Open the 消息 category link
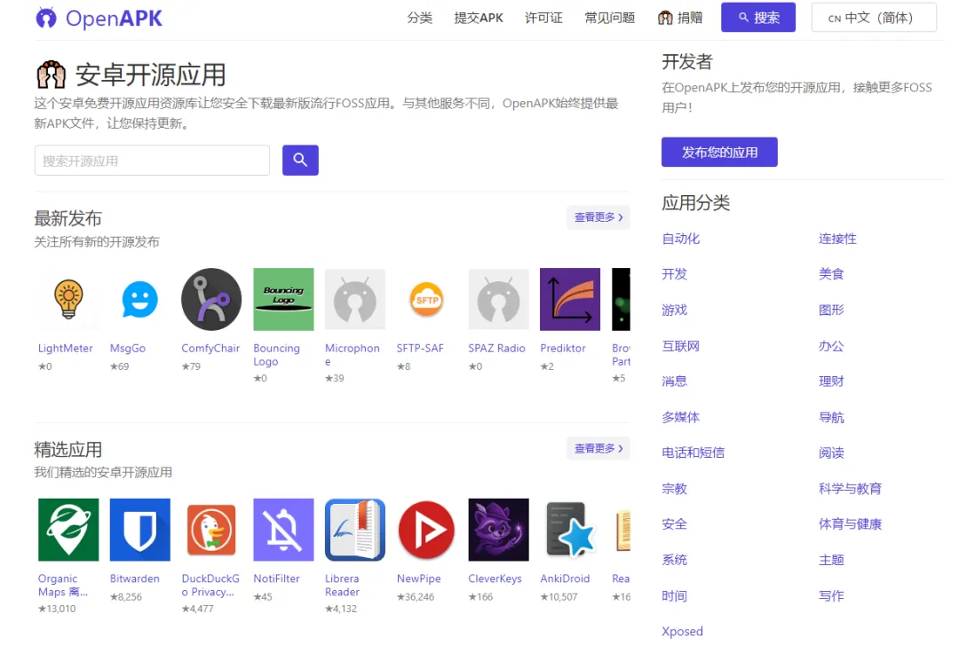959x645 pixels. point(675,381)
